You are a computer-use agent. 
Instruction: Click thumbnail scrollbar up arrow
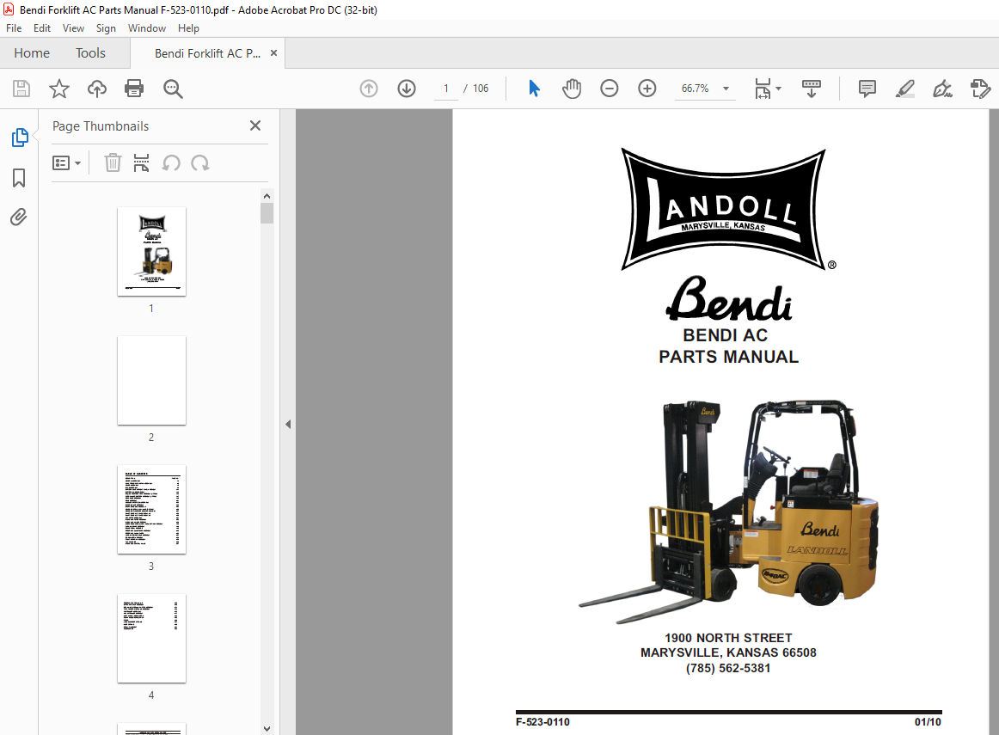coord(267,196)
